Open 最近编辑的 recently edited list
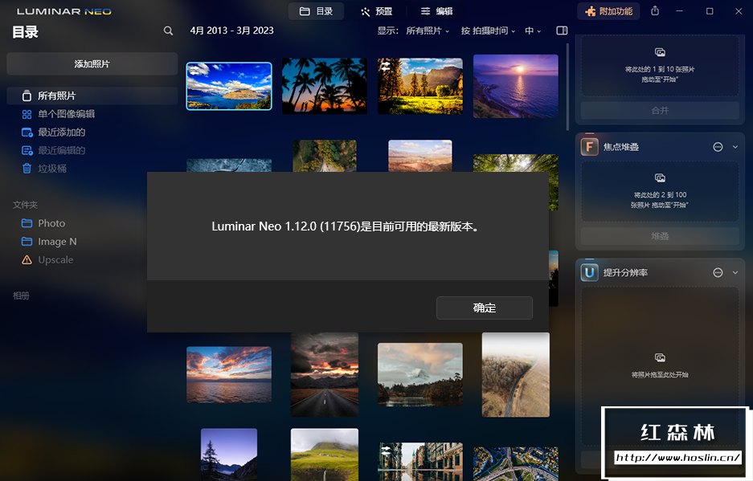The image size is (753, 481). click(53, 150)
